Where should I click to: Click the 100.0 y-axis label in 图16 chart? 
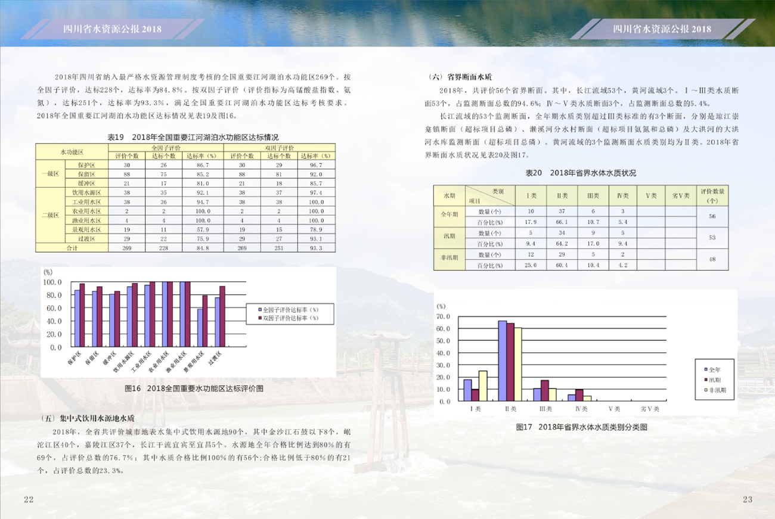tap(52, 282)
